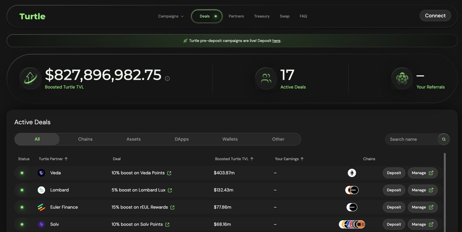Open external link for Solv Points deal

click(167, 225)
